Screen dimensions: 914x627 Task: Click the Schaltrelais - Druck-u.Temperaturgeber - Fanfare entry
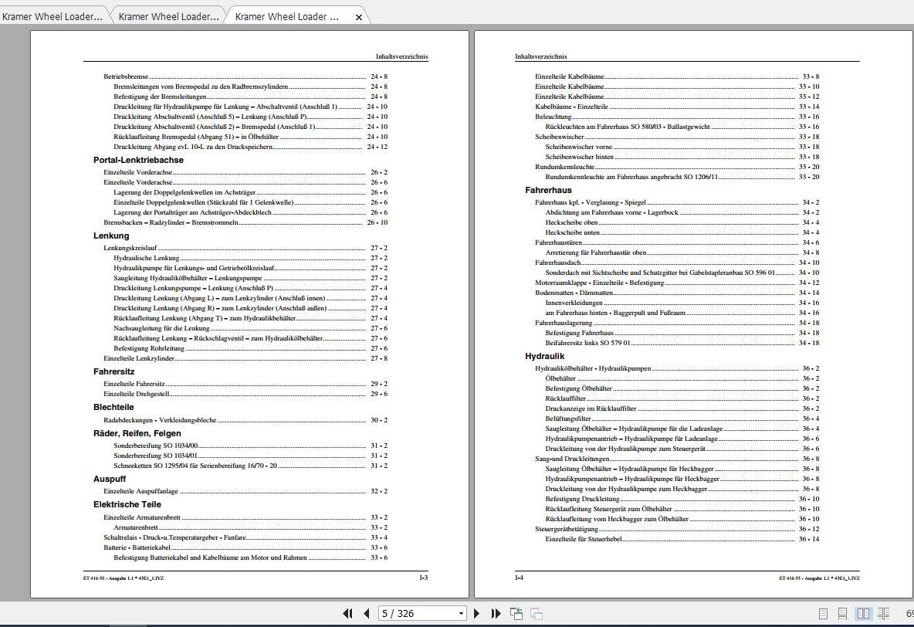[x=245, y=537]
